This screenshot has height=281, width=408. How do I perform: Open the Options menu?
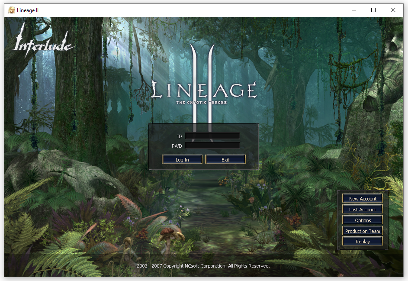coord(363,220)
